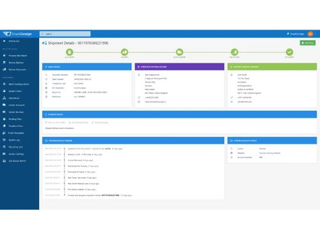Go to Review Batches in sidebar
Screen dimensions: 320x240
point(16,63)
